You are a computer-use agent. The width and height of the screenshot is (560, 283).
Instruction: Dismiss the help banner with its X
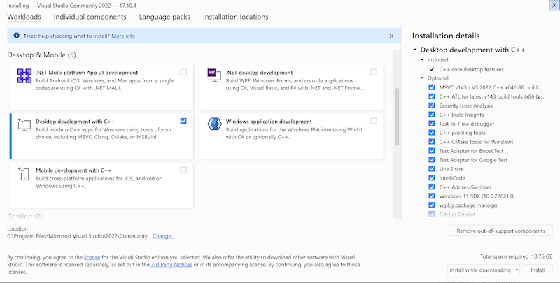click(x=391, y=36)
